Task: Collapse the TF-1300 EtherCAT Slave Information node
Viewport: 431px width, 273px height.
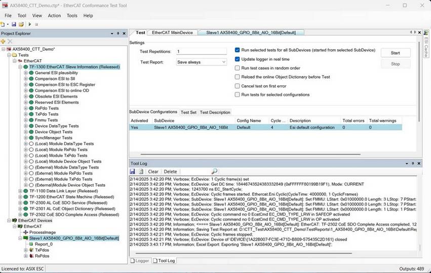Action: point(20,66)
